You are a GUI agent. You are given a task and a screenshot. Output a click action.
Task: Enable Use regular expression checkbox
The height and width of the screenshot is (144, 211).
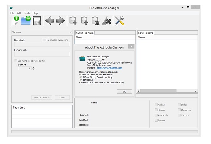(44, 40)
